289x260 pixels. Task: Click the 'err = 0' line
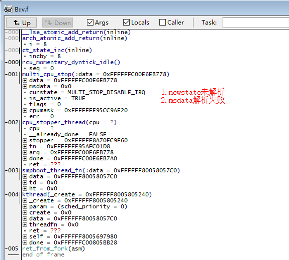pos(42,117)
